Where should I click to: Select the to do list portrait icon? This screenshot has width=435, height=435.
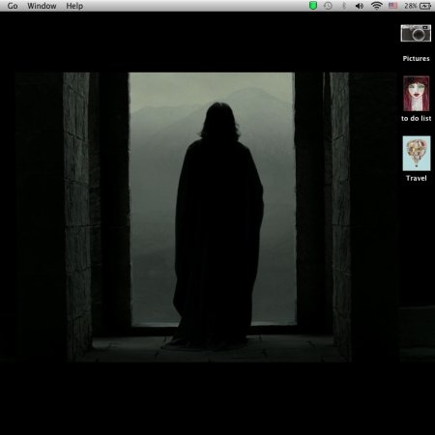[416, 94]
